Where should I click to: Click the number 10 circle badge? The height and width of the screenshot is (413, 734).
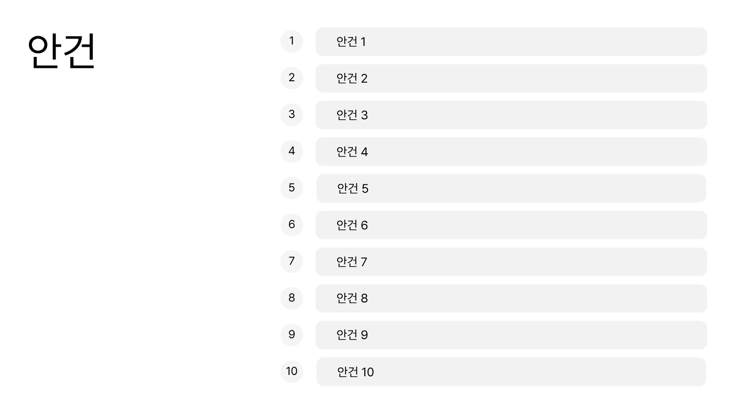click(x=292, y=372)
